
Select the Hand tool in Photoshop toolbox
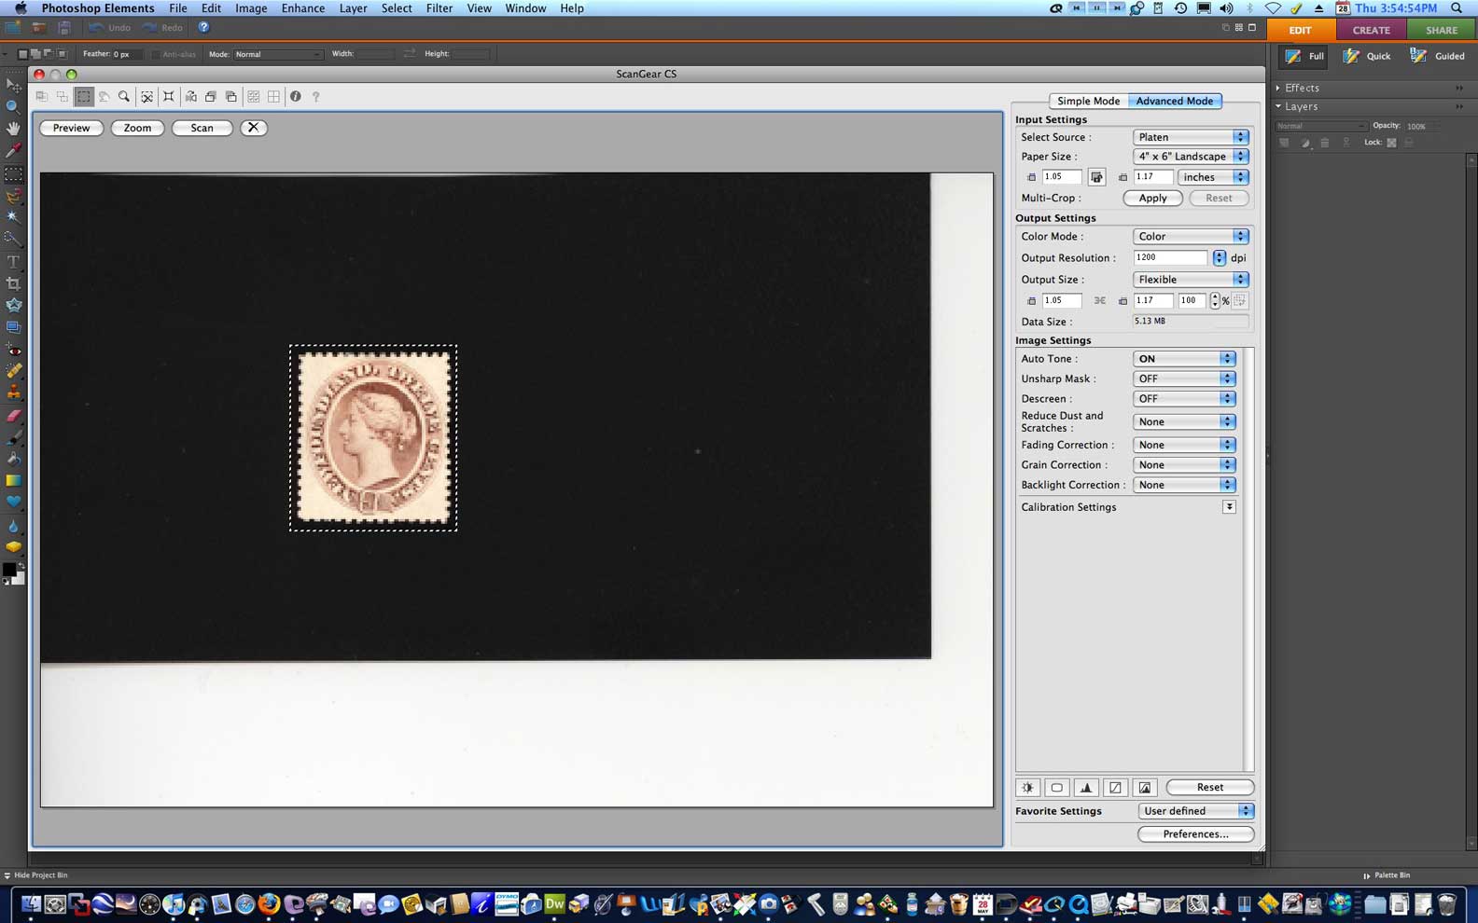pos(13,128)
